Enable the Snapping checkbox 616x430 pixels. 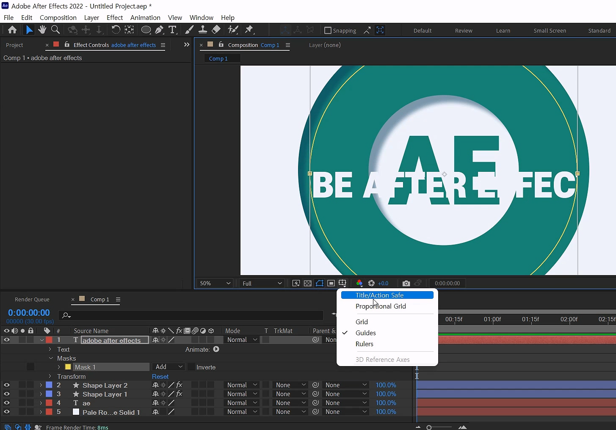pos(328,30)
